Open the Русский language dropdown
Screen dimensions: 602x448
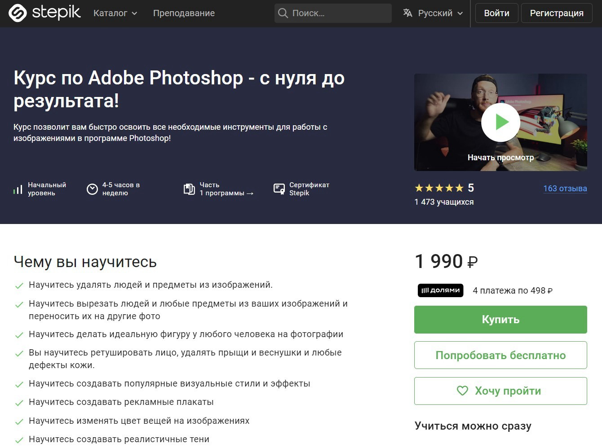pos(433,13)
